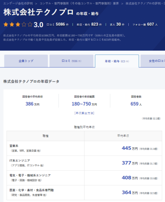This screenshot has height=202, width=165.
Task: Click the third filled rating star
Action: [18, 25]
